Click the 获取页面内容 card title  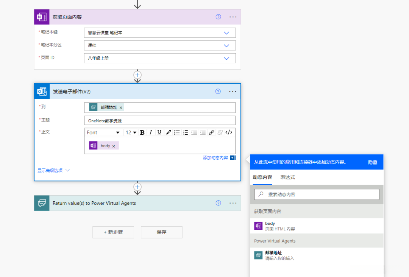(67, 17)
